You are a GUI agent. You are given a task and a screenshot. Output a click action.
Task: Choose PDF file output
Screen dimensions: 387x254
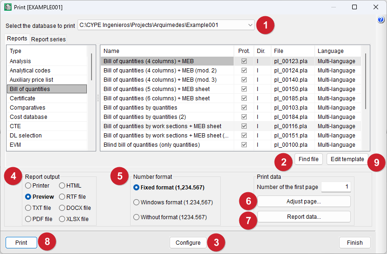[39, 219]
